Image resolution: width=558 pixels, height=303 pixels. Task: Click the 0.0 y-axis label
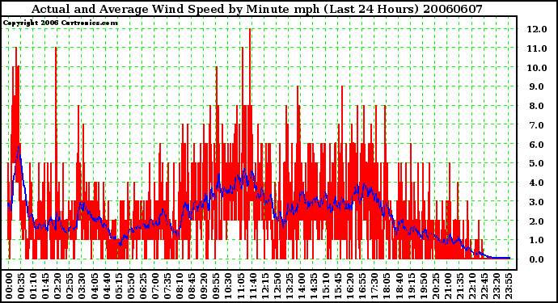[537, 259]
